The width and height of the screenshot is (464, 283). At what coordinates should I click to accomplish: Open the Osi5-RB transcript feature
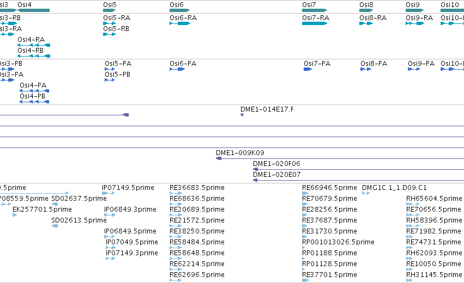[x=110, y=34]
